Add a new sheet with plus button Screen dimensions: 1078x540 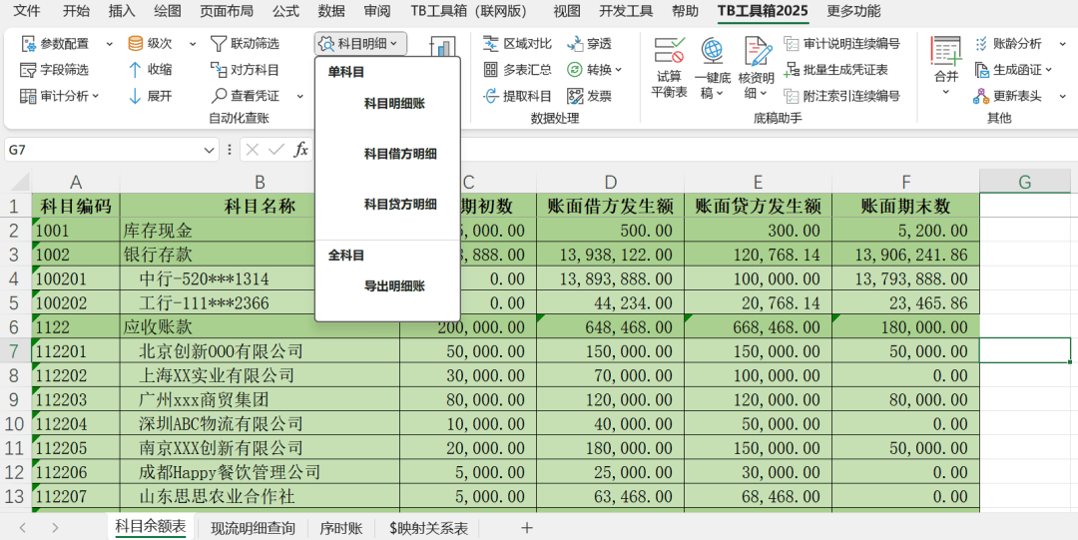[x=527, y=527]
